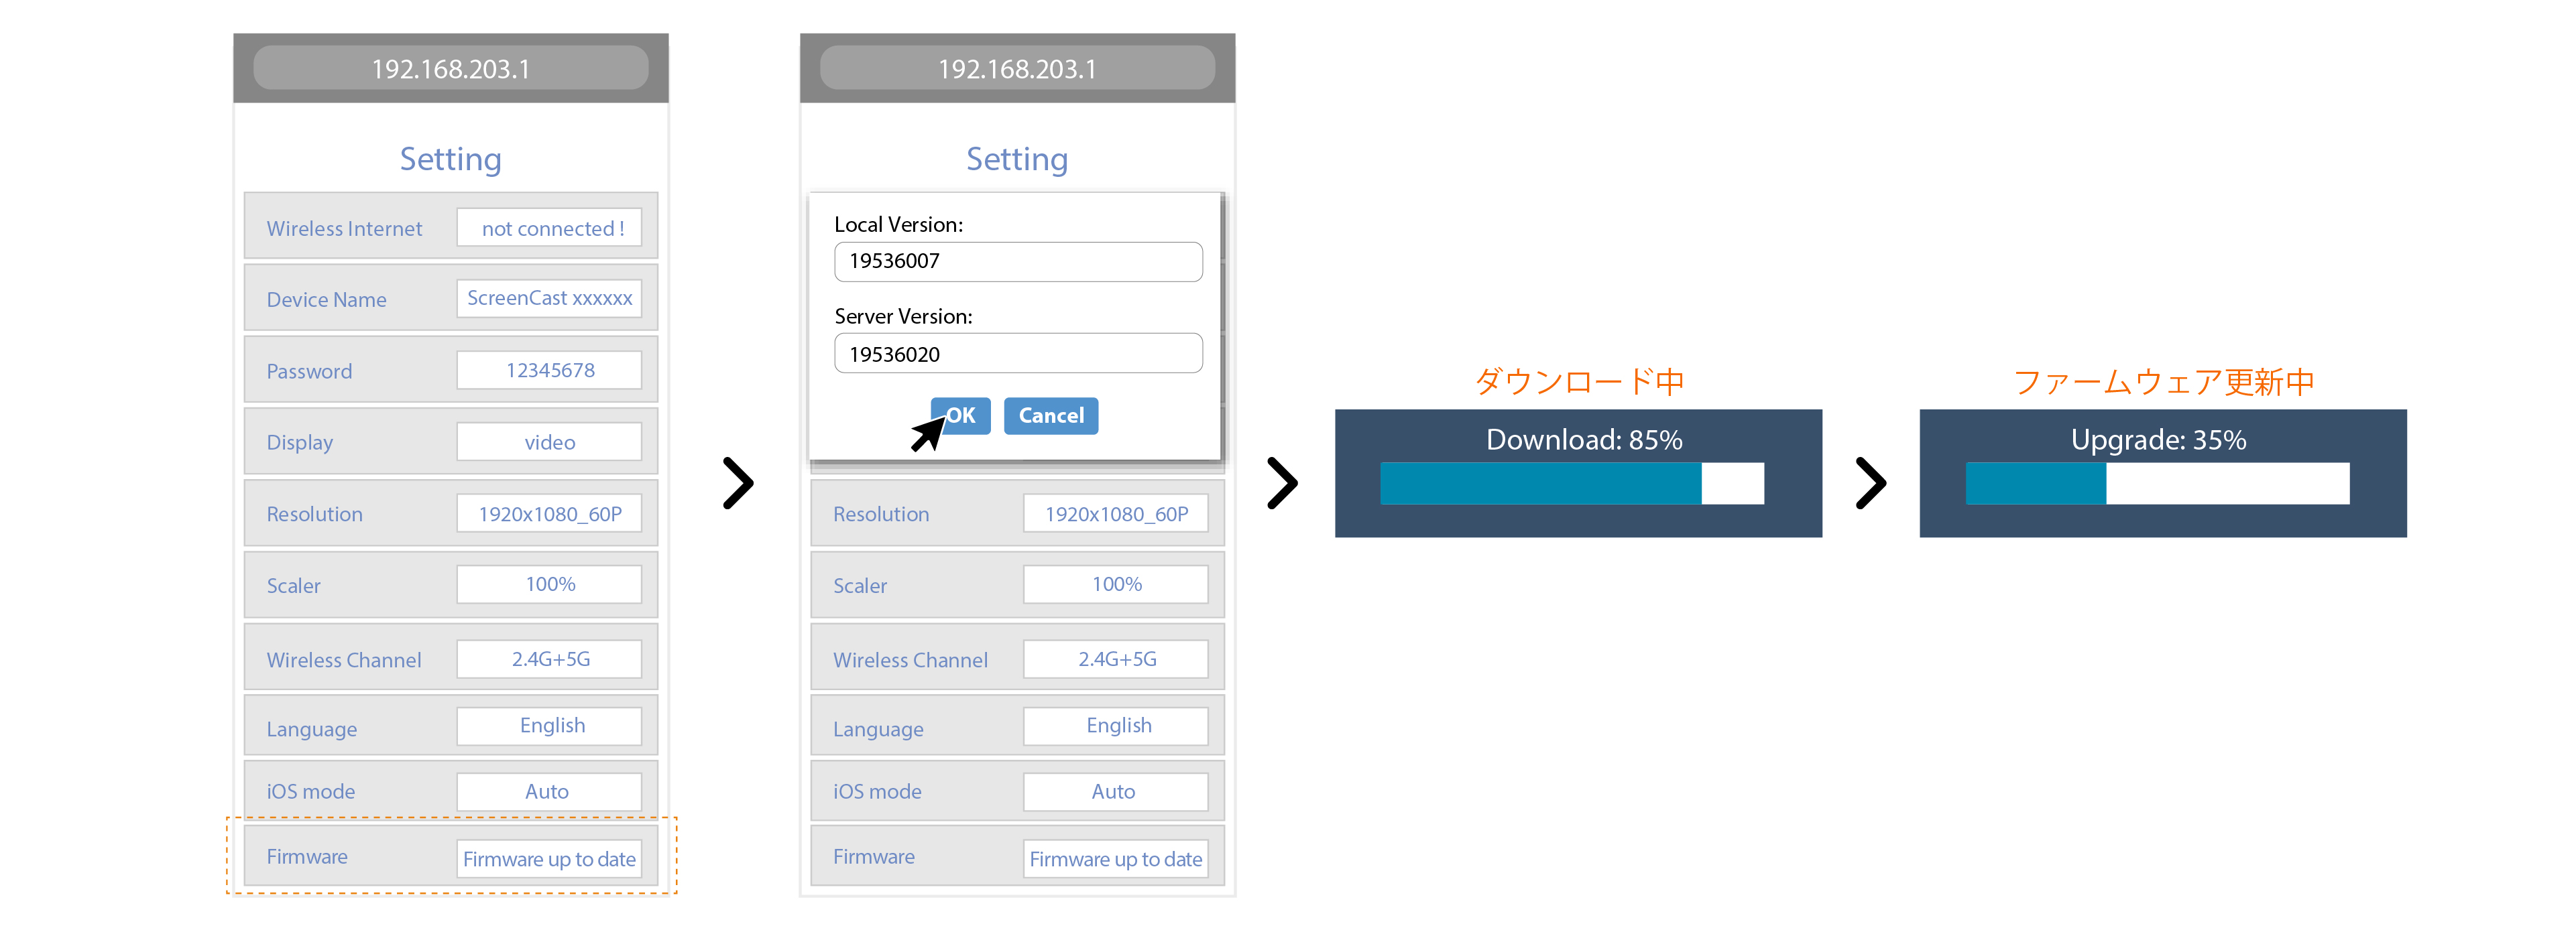The height and width of the screenshot is (930, 2576).
Task: Open Wireless Internet 'not connected !' field
Action: tap(549, 228)
